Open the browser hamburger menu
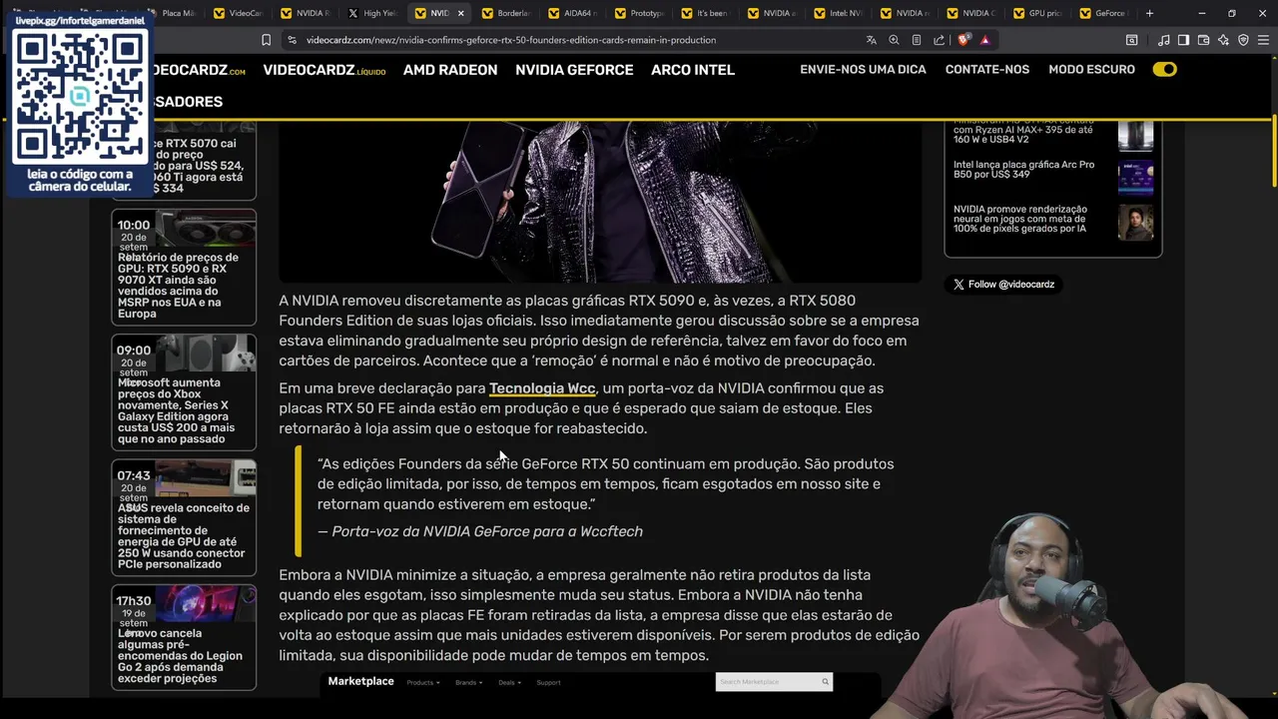The width and height of the screenshot is (1278, 719). 1263,40
